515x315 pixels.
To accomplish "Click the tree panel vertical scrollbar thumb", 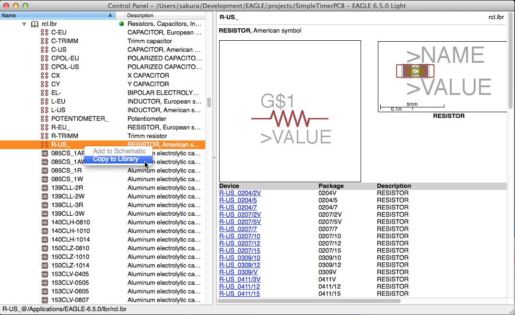I will coord(209,102).
